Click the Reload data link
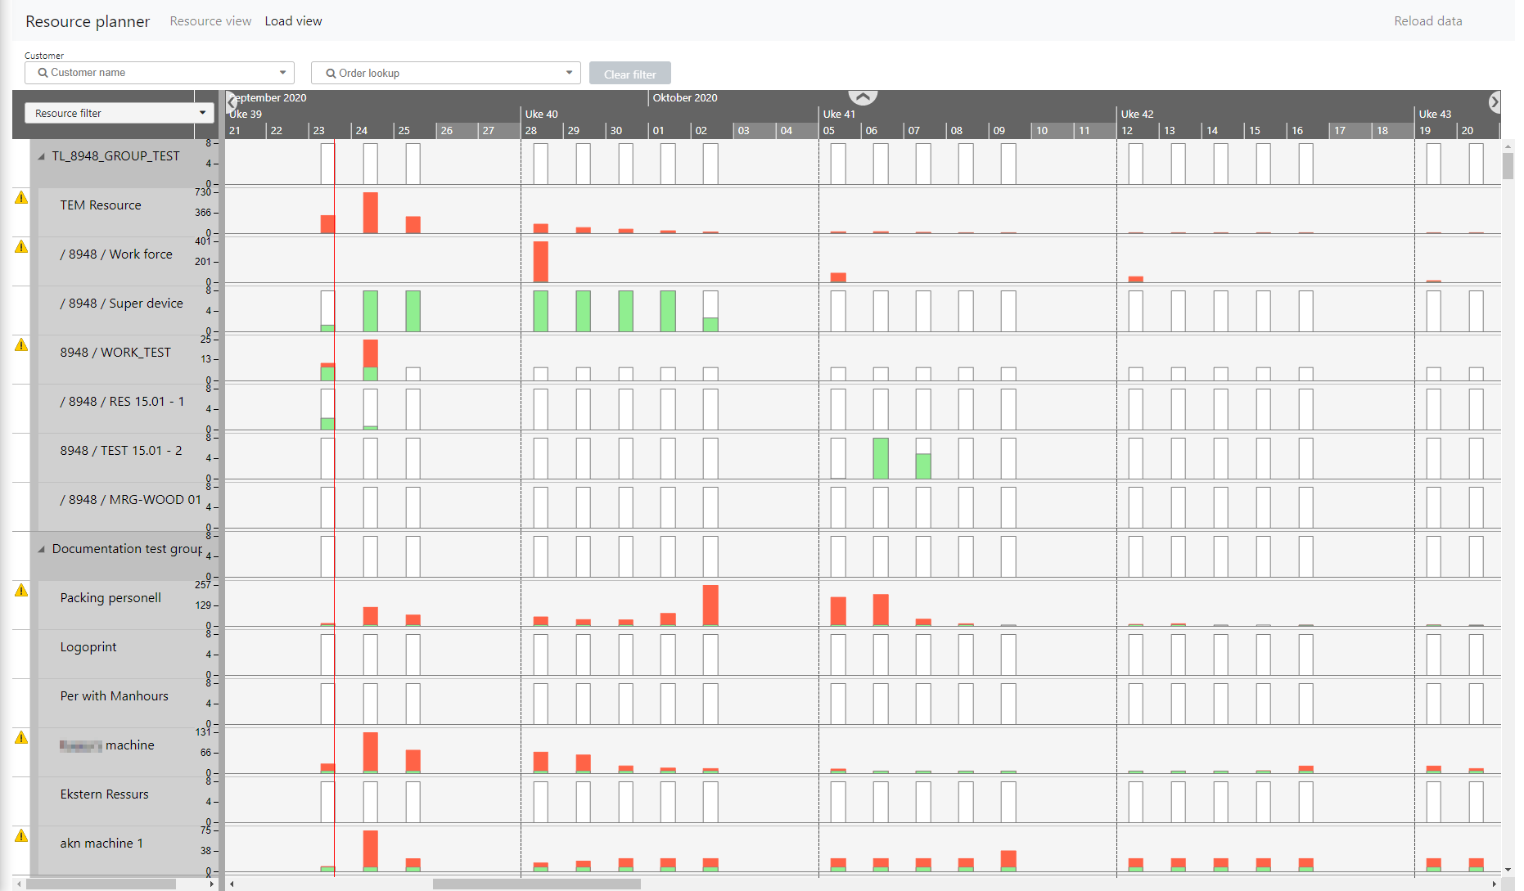The height and width of the screenshot is (891, 1524). (x=1427, y=21)
